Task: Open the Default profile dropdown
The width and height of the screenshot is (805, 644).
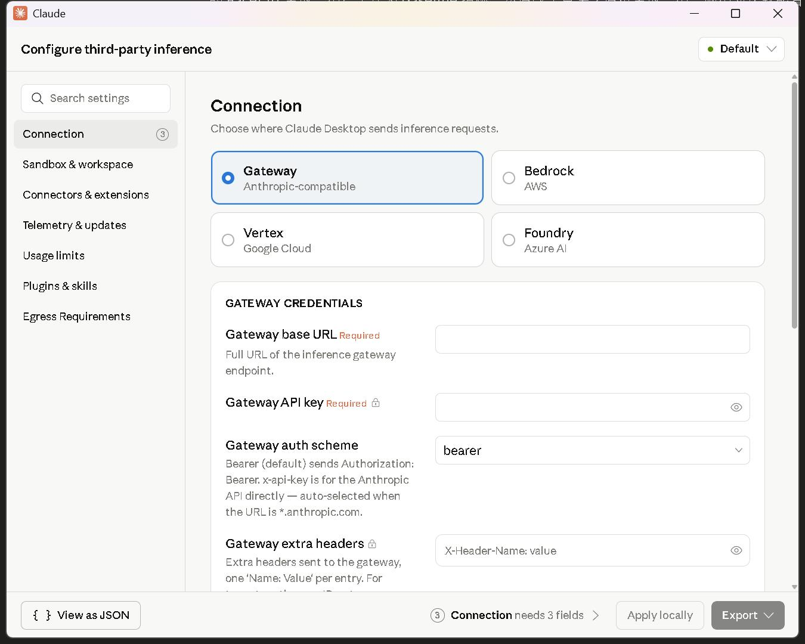Action: tap(741, 49)
